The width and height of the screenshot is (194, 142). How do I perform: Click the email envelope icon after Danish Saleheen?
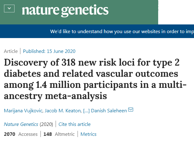(131, 110)
